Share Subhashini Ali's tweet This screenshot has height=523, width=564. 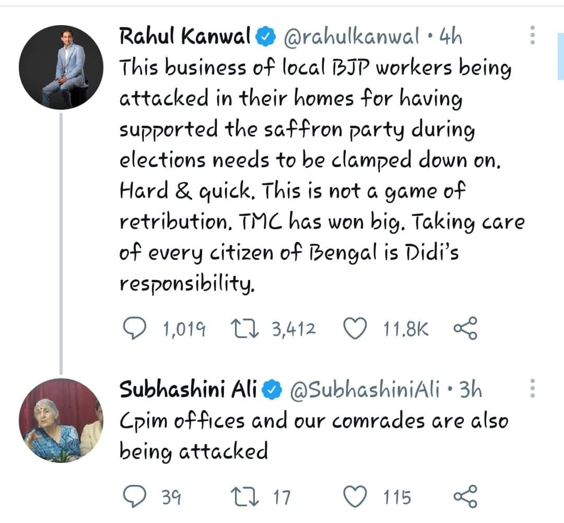click(465, 496)
